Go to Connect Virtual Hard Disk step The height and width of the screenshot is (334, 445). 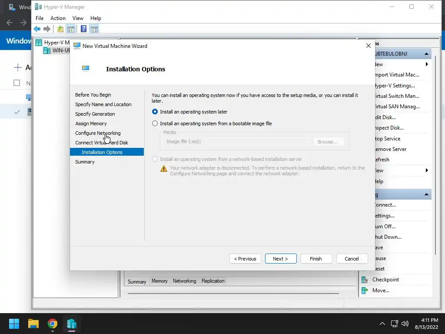[102, 143]
